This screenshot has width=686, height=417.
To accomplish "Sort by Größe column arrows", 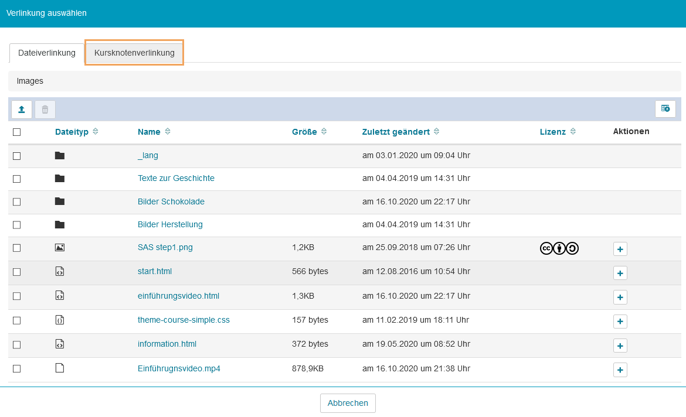I will (x=324, y=132).
